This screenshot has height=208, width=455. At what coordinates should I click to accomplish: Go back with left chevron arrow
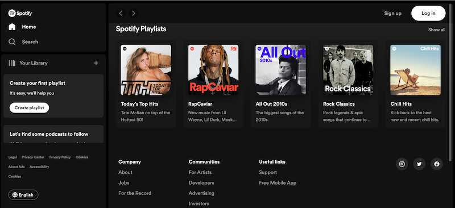pyautogui.click(x=121, y=13)
